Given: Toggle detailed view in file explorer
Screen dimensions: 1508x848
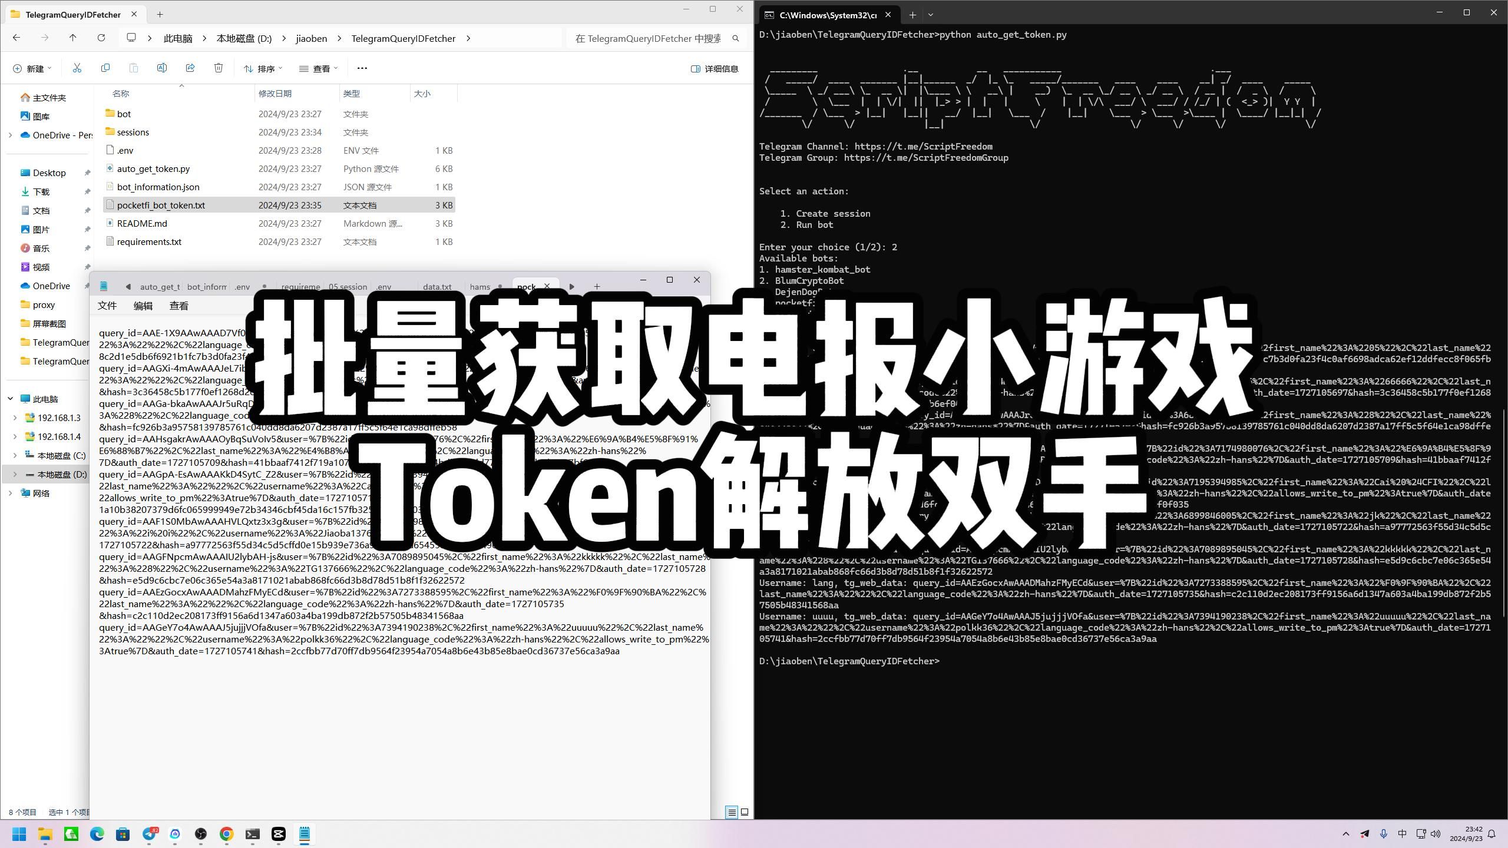Looking at the screenshot, I should point(717,68).
